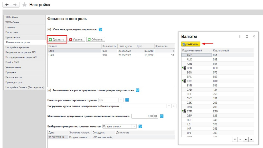Screen dimensions: 263x148
Task: Click the central bank country input field
Action: click(x=144, y=106)
